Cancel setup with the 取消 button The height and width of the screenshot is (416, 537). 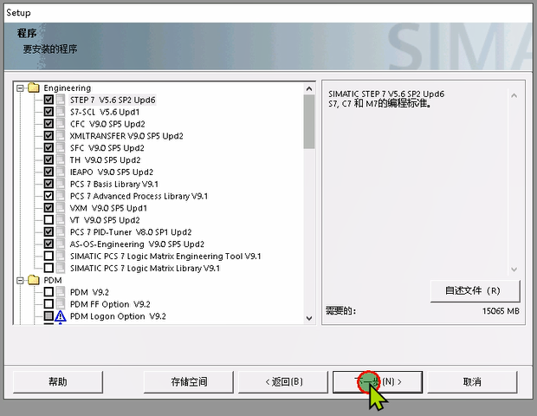[472, 381]
